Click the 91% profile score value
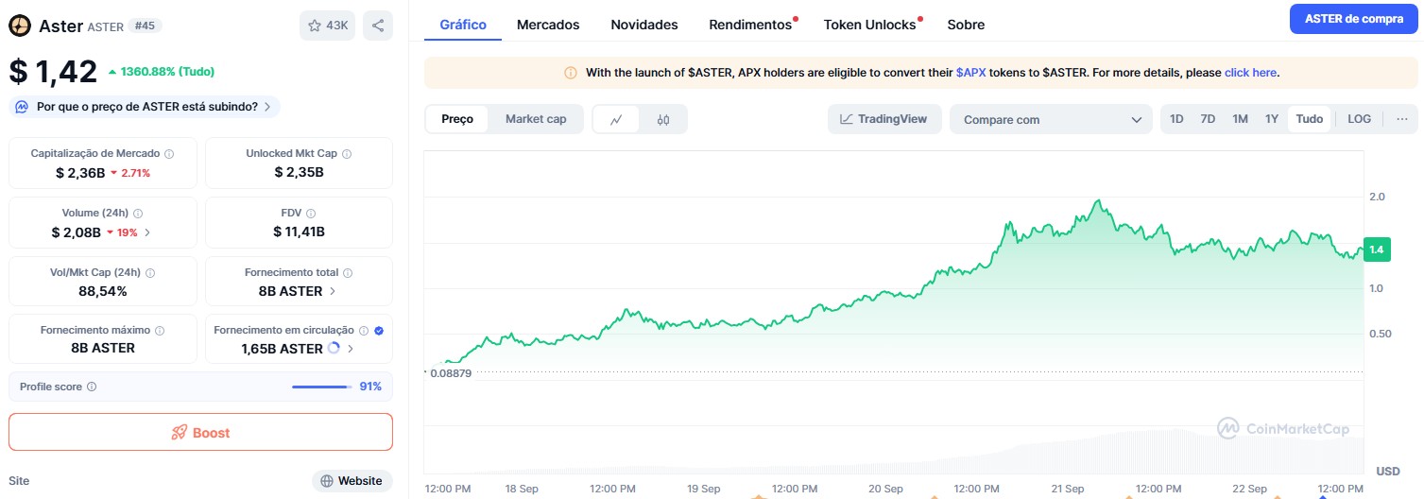The height and width of the screenshot is (499, 1424). pos(370,387)
